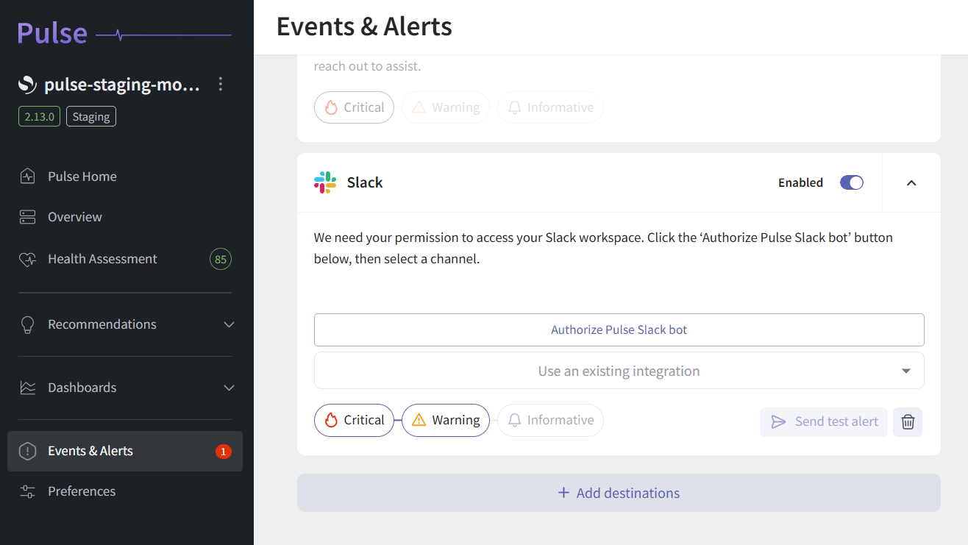This screenshot has width=968, height=545.
Task: Toggle Warning severity in upper destination card
Action: (446, 107)
